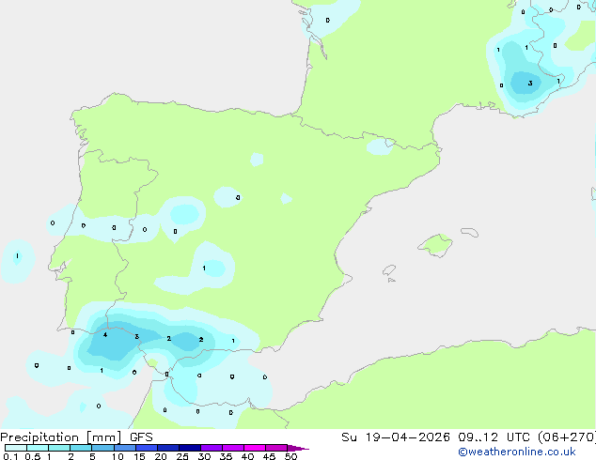Click the 'Su 19-04-2026 09..12 UTC' timestamp

pyautogui.click(x=436, y=437)
